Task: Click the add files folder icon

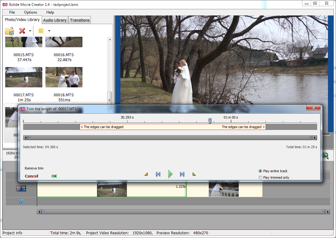Action: [x=10, y=31]
